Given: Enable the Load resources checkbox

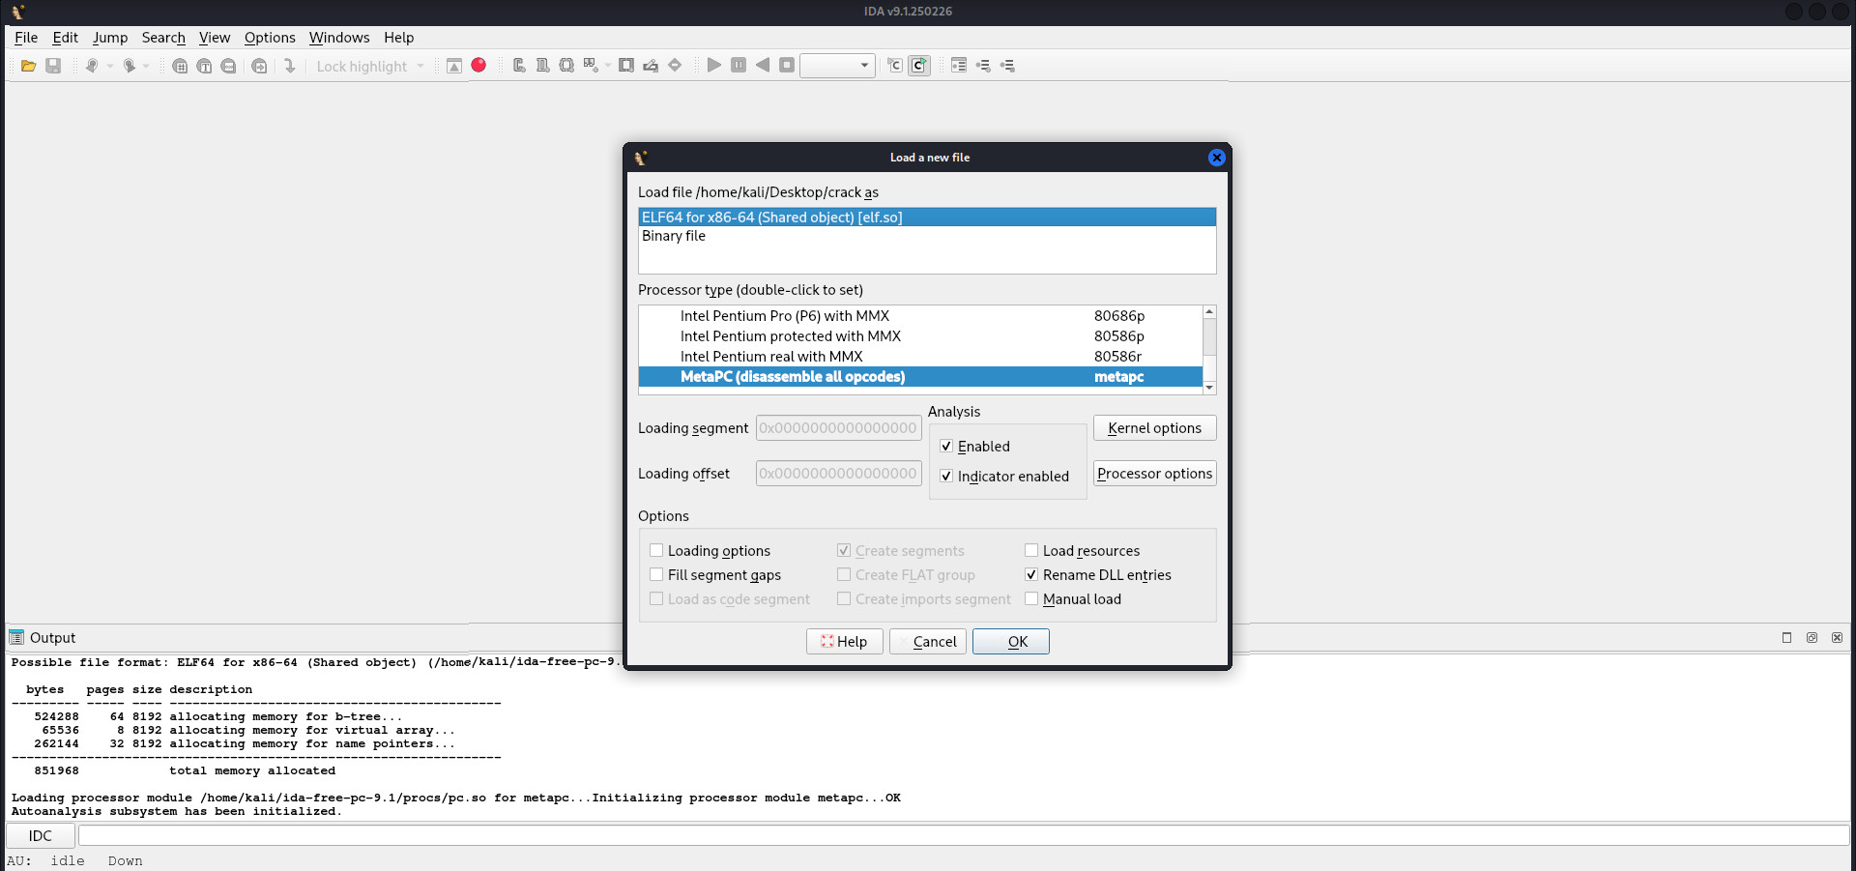Looking at the screenshot, I should tap(1031, 550).
